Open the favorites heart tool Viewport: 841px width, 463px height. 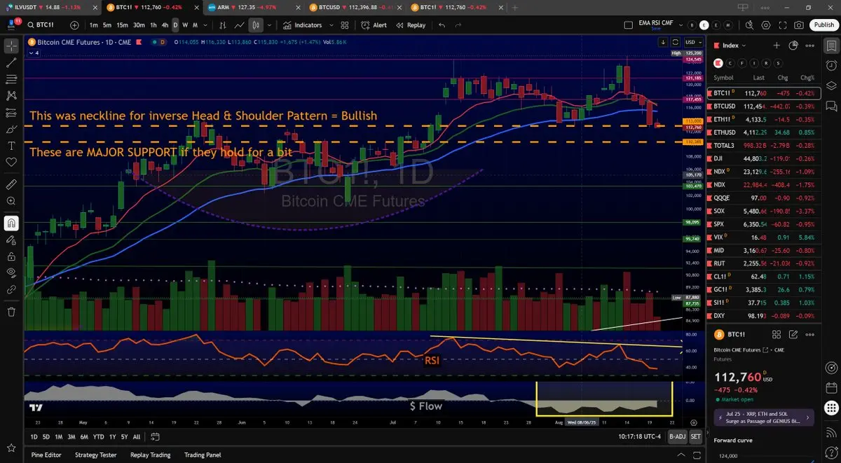11,162
